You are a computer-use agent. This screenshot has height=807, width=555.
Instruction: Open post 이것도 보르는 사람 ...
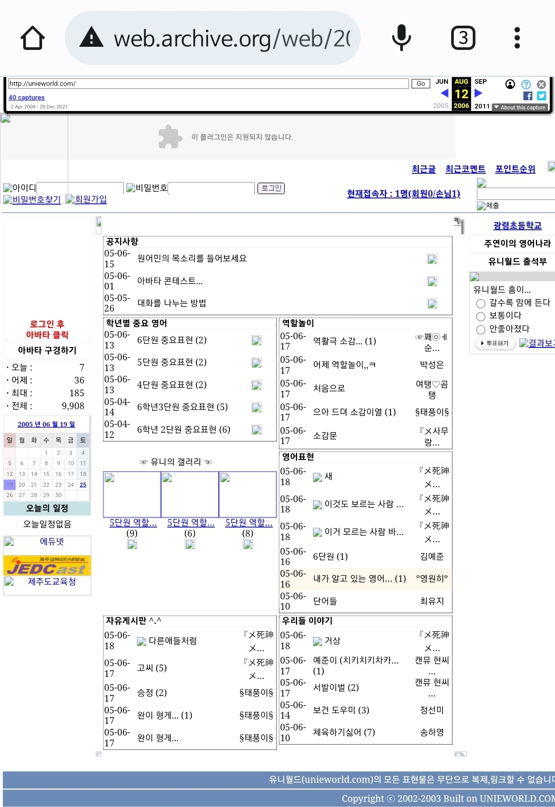[364, 504]
